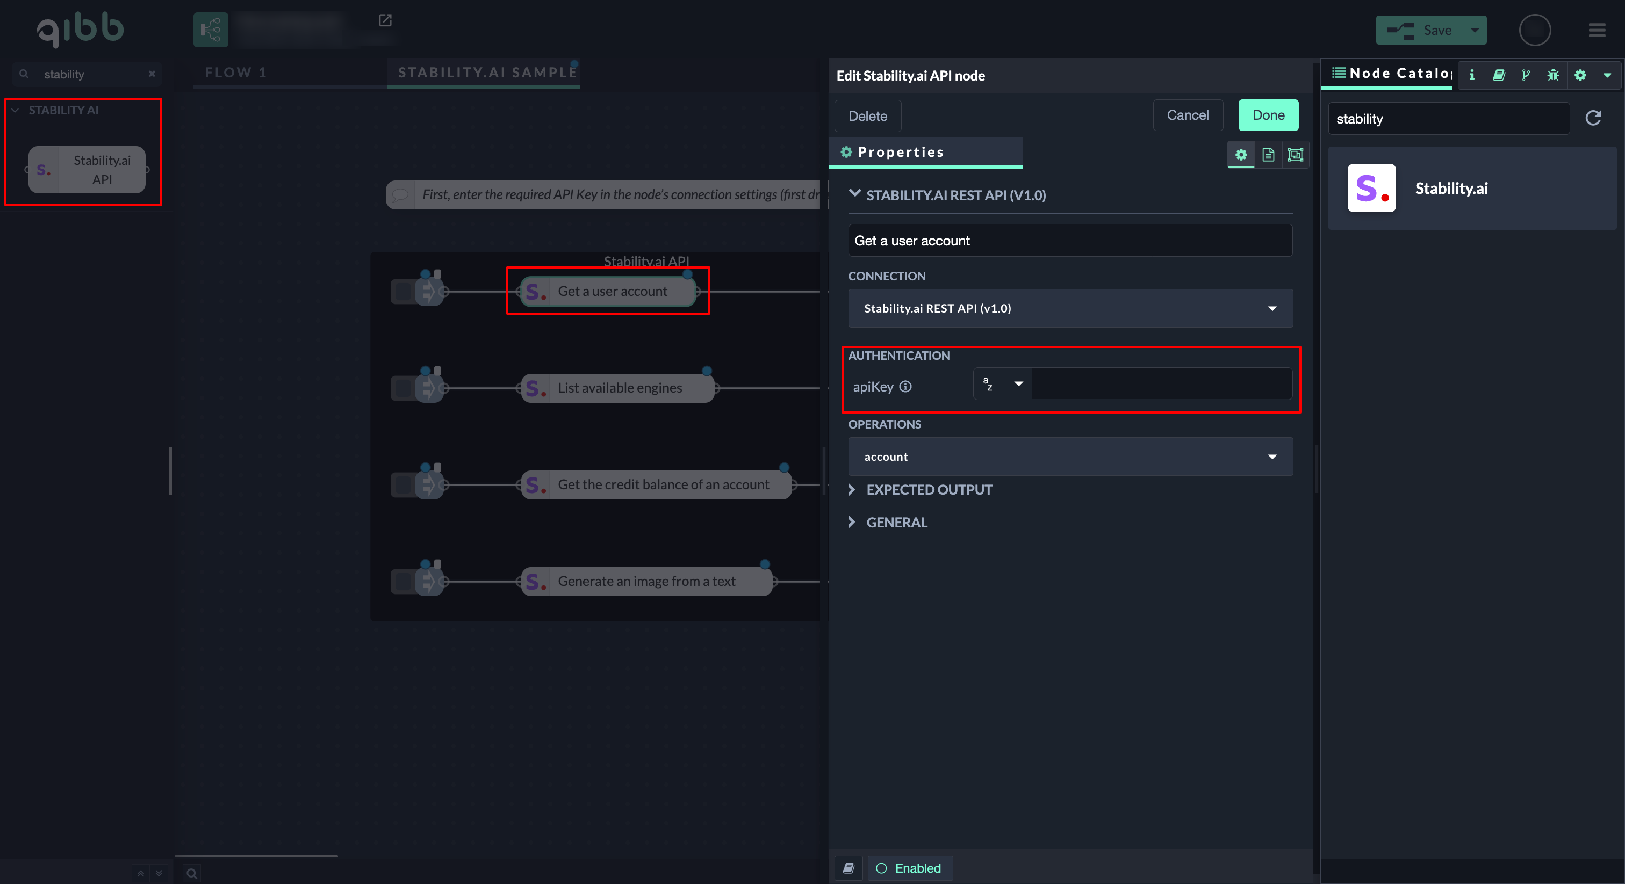Open node appearance icon in editor

[1295, 155]
